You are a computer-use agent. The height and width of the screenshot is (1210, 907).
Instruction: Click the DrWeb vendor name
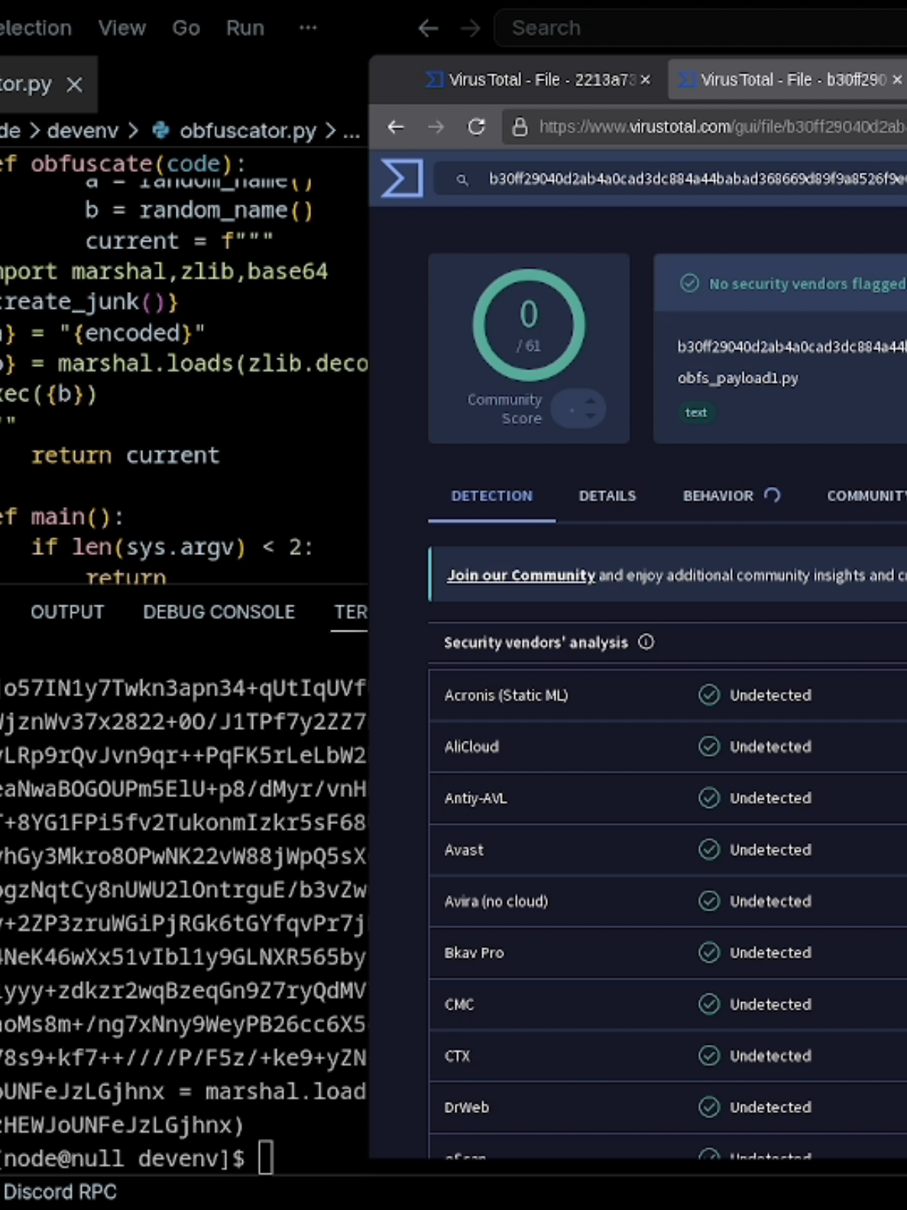pyautogui.click(x=466, y=1108)
